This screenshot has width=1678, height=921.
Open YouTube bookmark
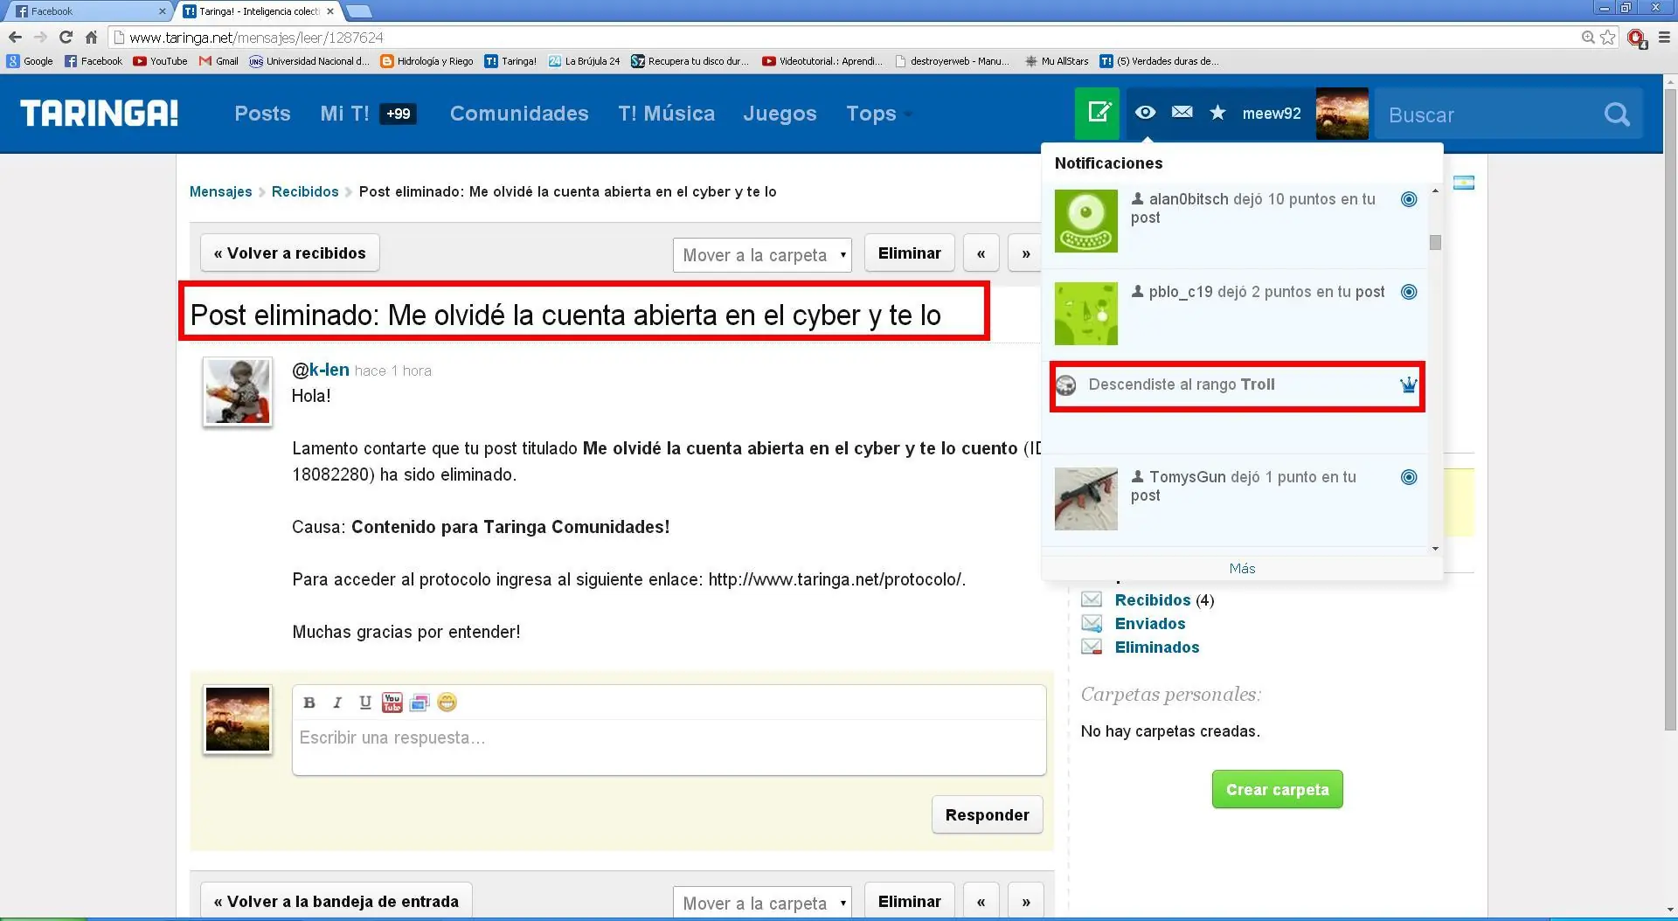coord(160,61)
